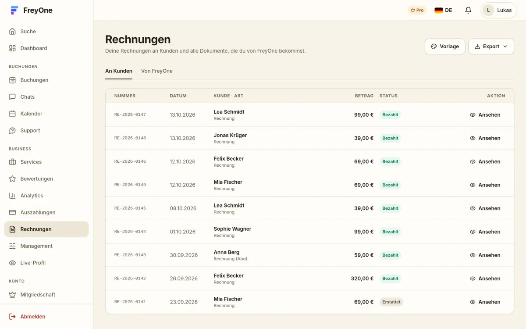Select Kalender in the sidebar

[x=46, y=114]
